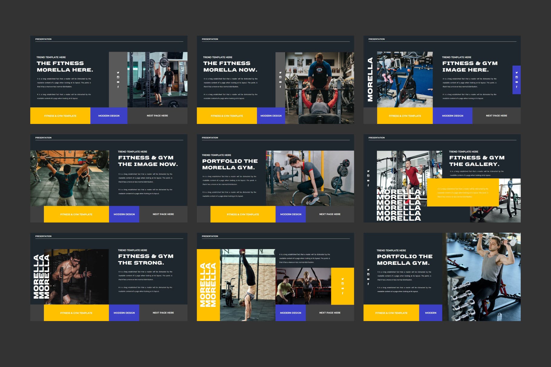Image resolution: width=551 pixels, height=367 pixels.
Task: Select the woman stretching on bars photo
Action: [310, 178]
